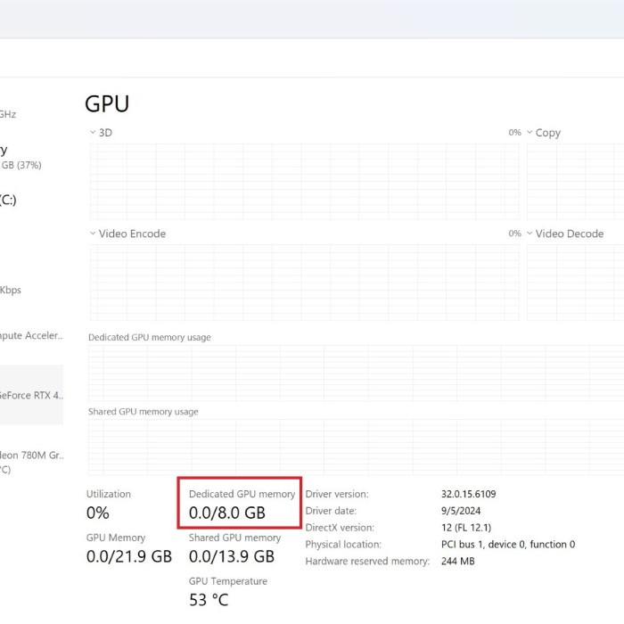This screenshot has height=624, width=624.
Task: Open the network entry showing Kbps
Action: (x=11, y=290)
